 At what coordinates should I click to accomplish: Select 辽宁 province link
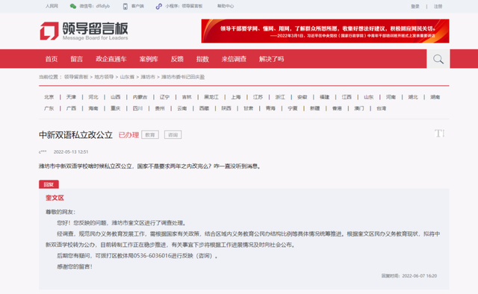click(164, 97)
